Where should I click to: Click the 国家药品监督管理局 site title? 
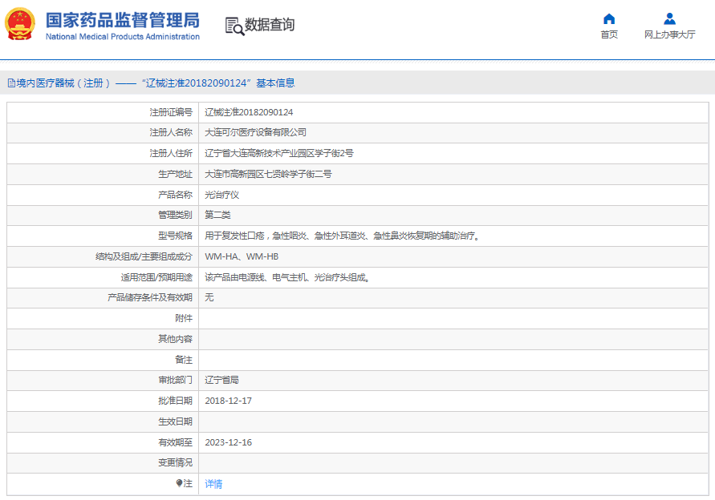tap(122, 20)
